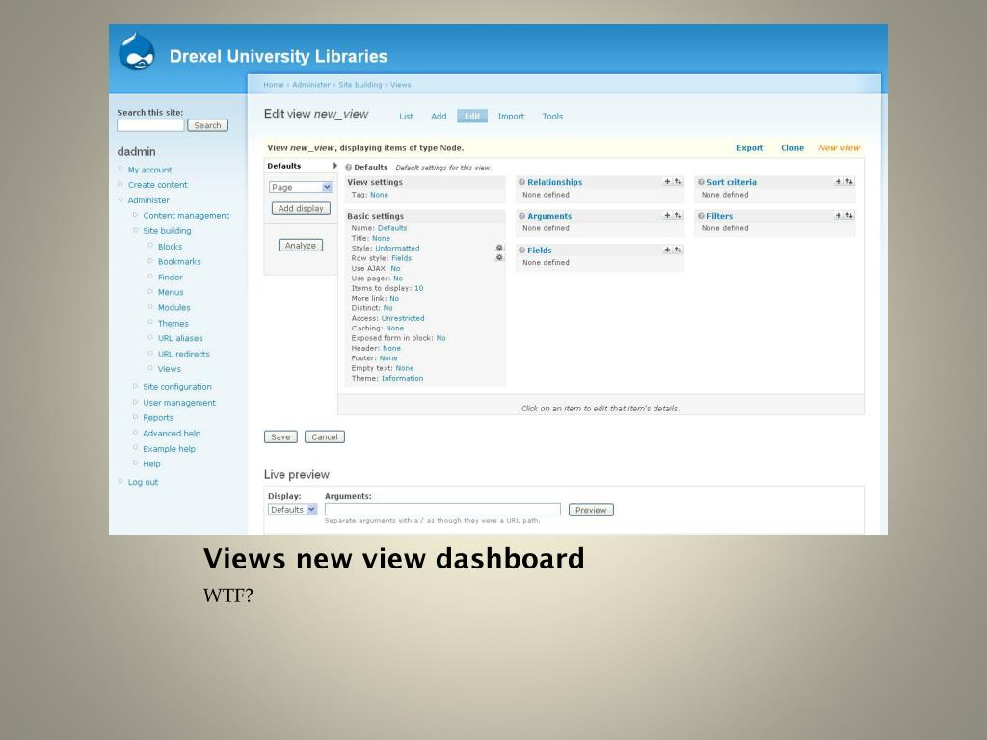Add a new Argument with the plus icon
The height and width of the screenshot is (740, 987).
pyautogui.click(x=667, y=215)
